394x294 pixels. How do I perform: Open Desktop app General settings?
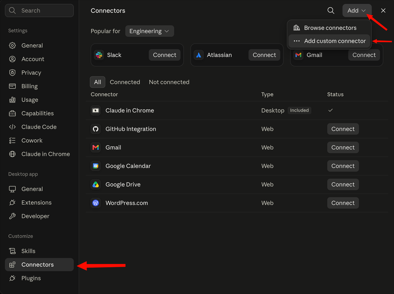[x=40, y=189]
